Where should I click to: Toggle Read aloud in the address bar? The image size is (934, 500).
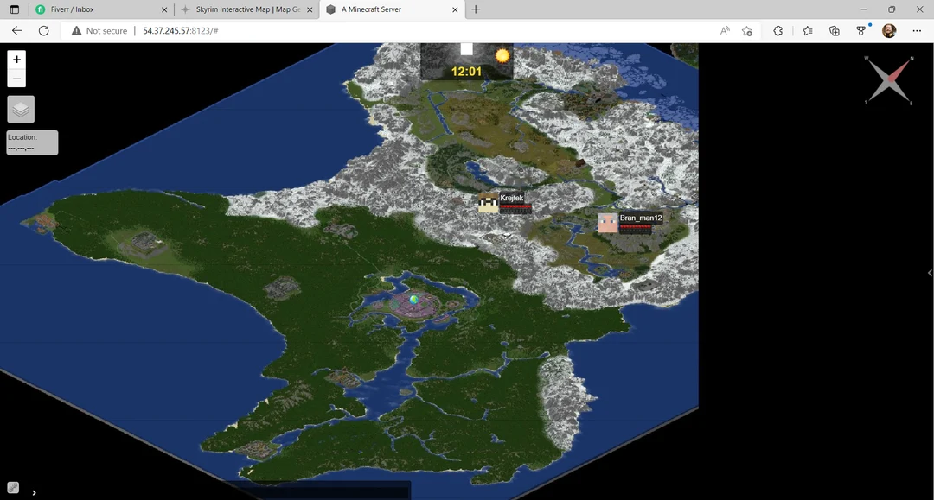[724, 30]
